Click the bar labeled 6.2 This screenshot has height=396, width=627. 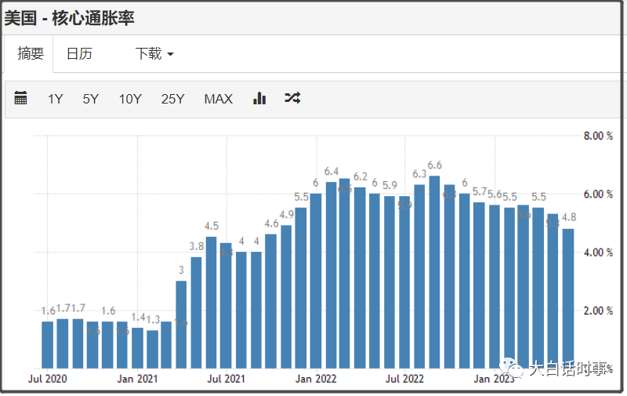(x=360, y=278)
